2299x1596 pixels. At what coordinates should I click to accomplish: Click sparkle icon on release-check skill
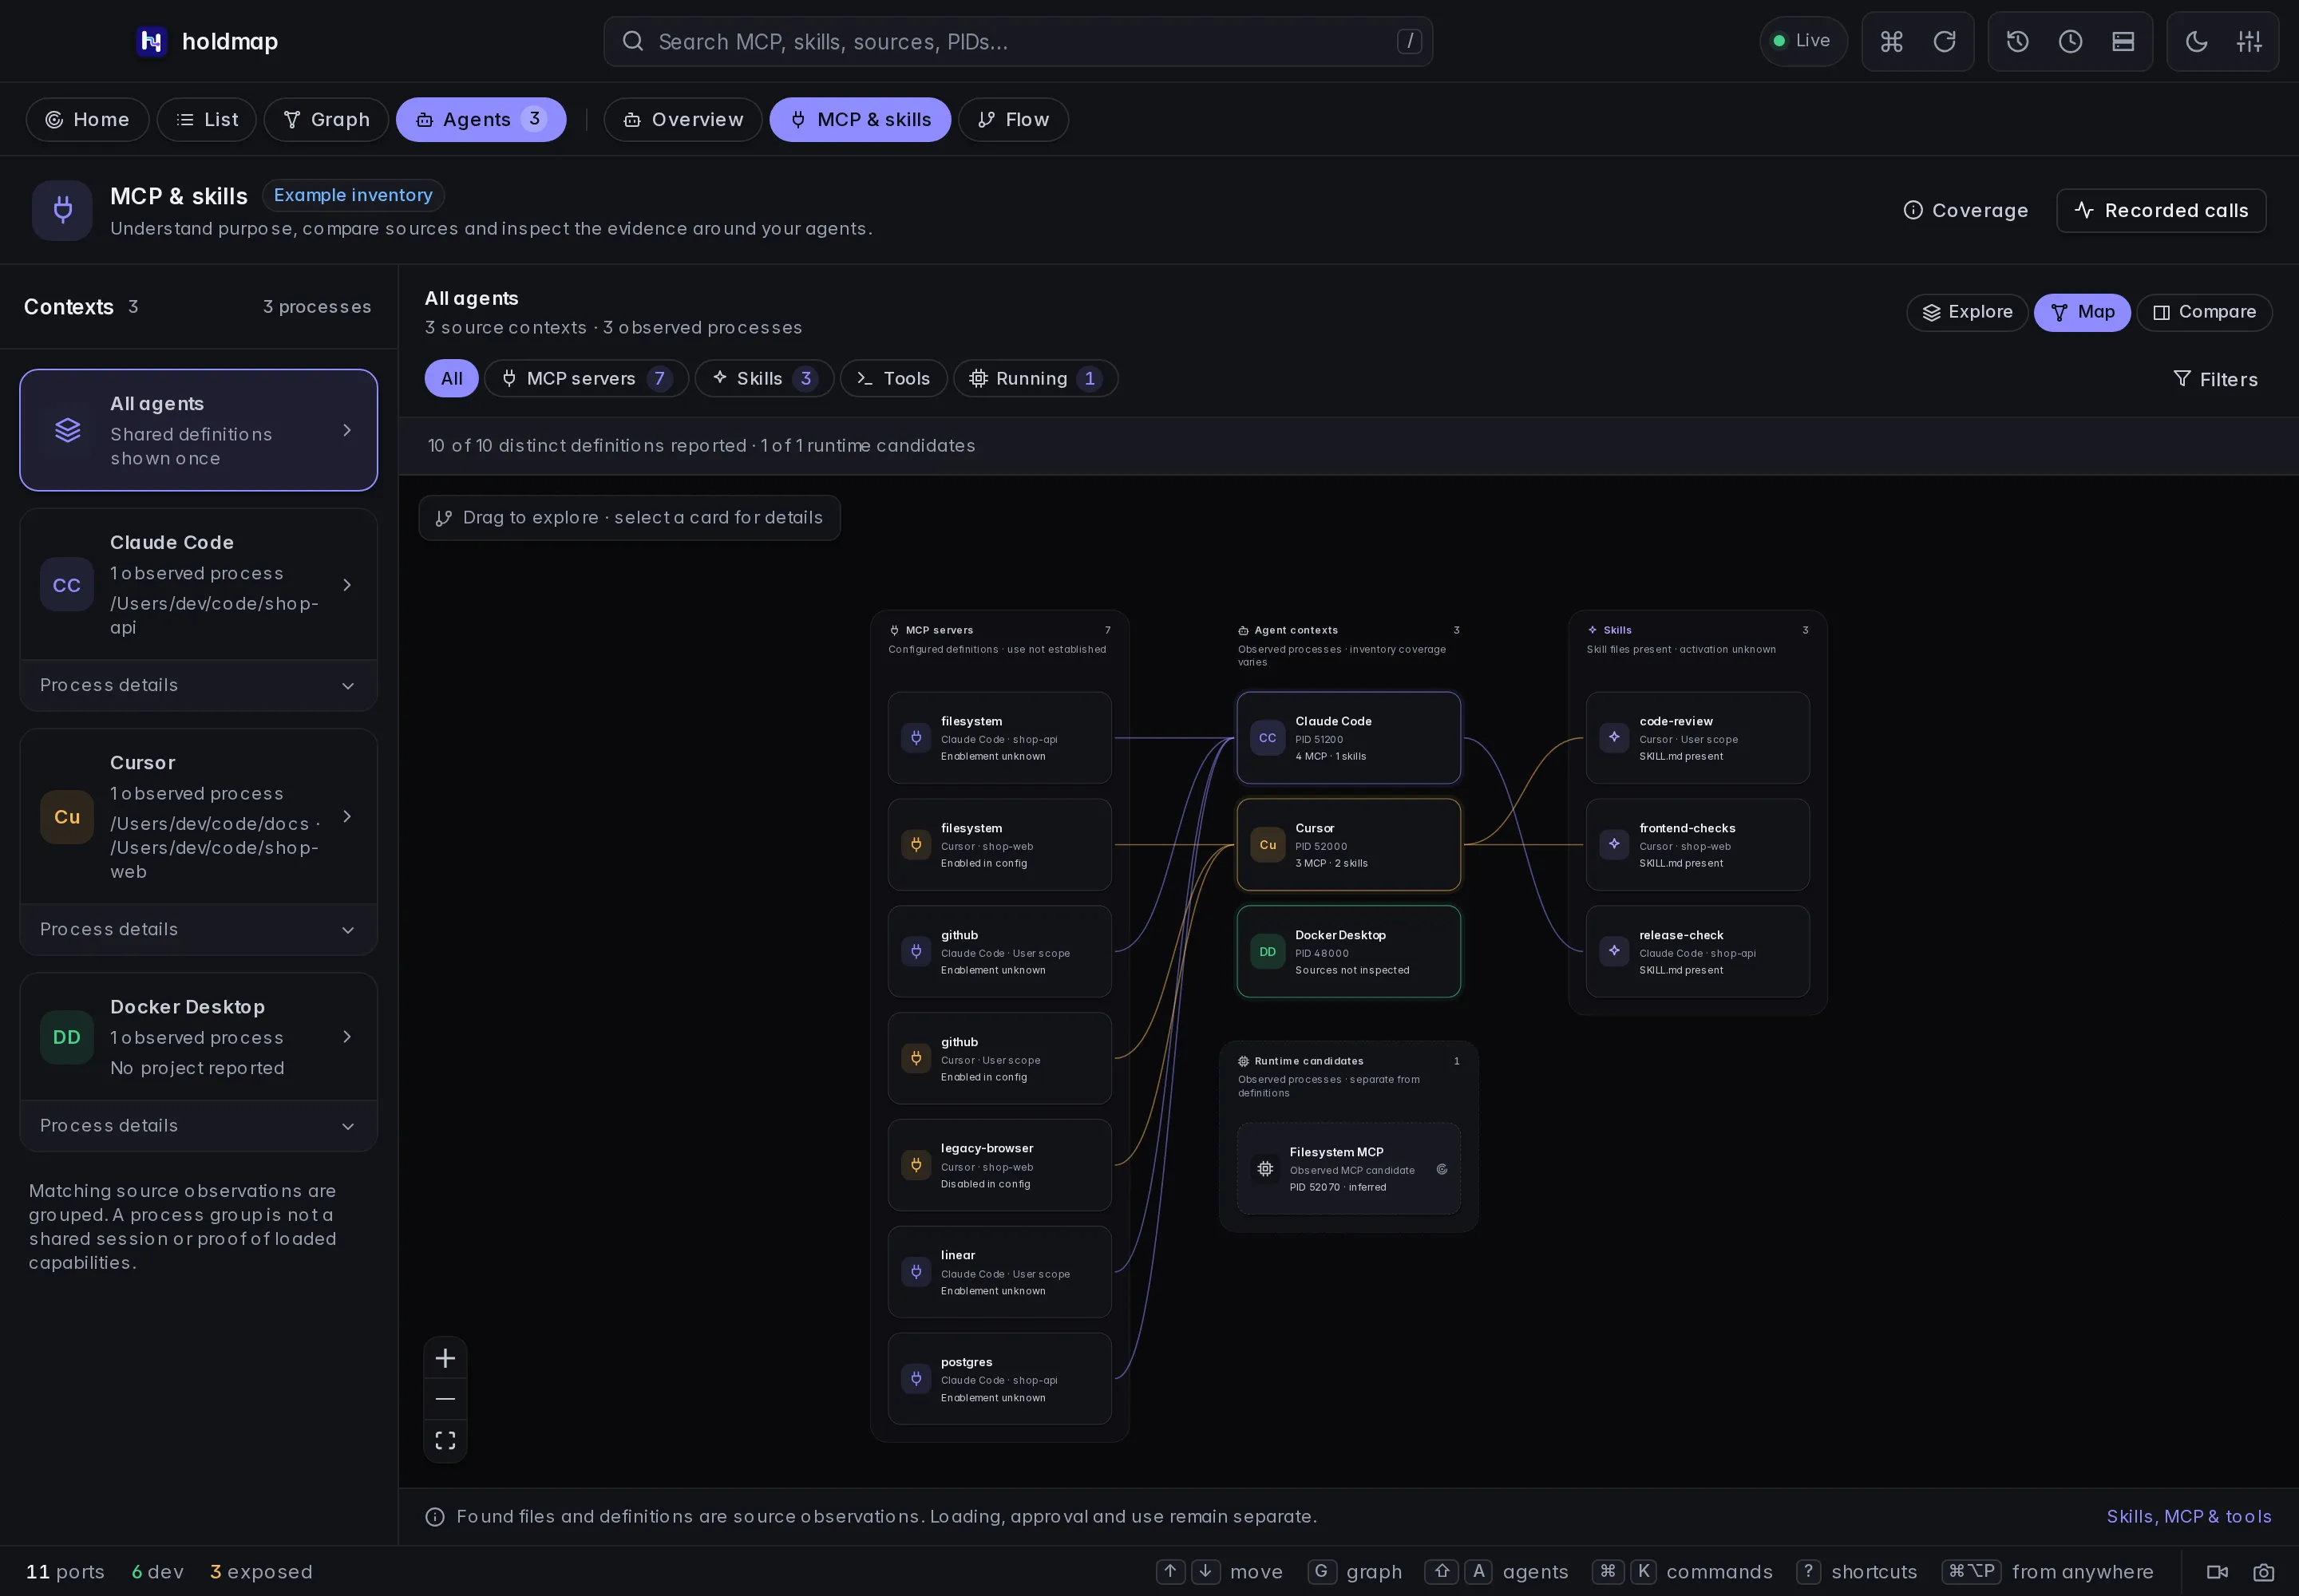[x=1615, y=951]
